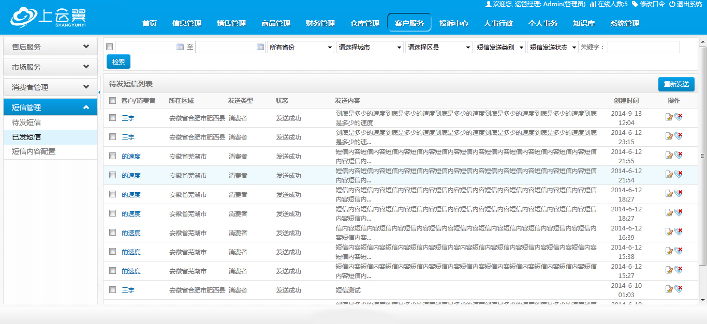Click the 重新发送 resend button
The width and height of the screenshot is (707, 324).
tap(676, 84)
